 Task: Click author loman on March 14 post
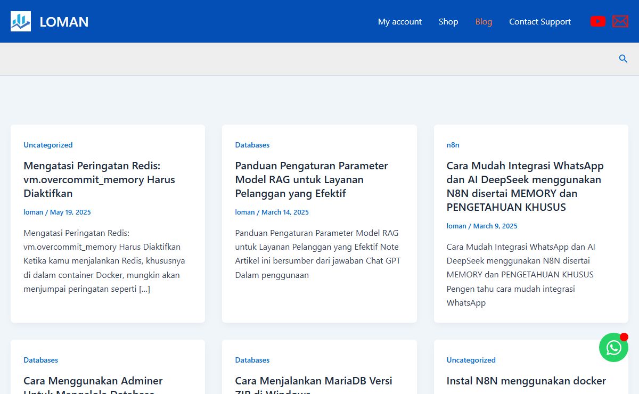click(245, 212)
